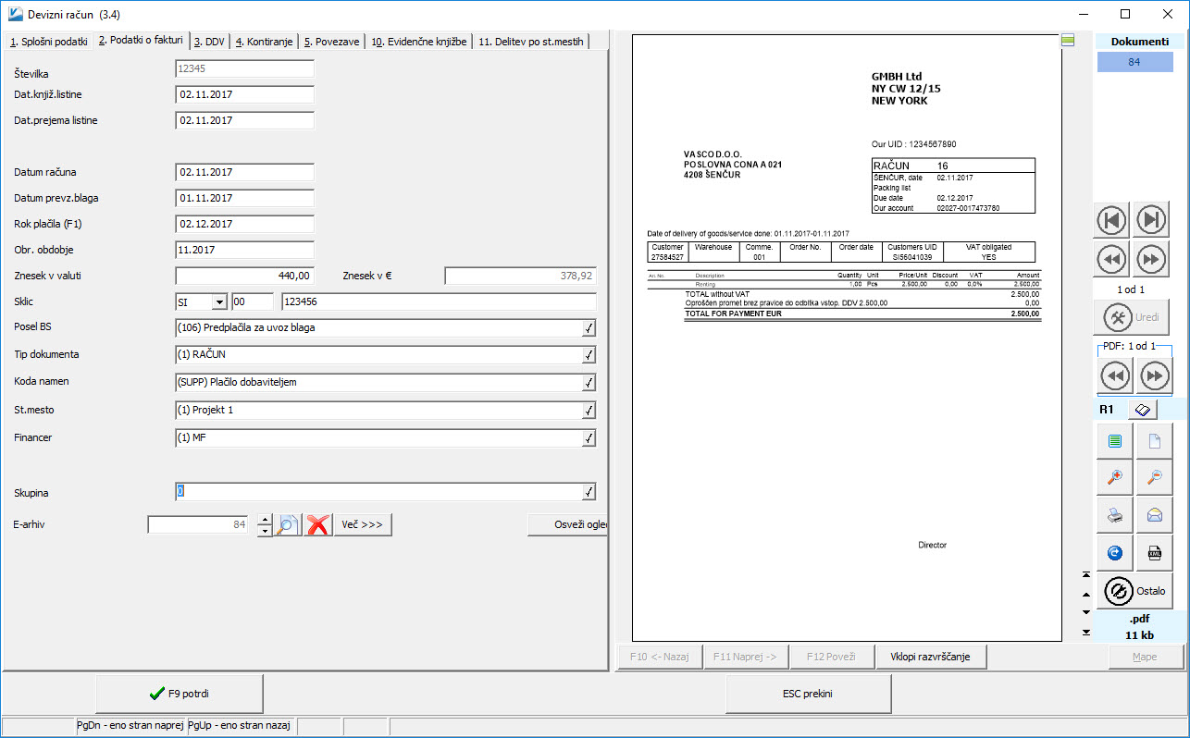Decrease the E-arhiv number spinner
This screenshot has height=738, width=1190.
[x=265, y=531]
